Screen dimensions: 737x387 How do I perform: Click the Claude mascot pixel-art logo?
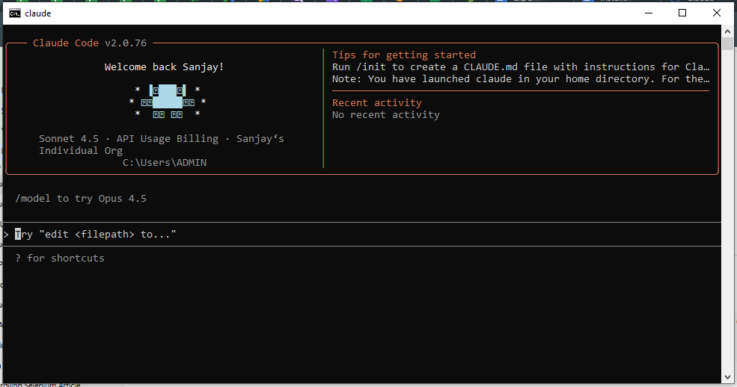pyautogui.click(x=168, y=102)
